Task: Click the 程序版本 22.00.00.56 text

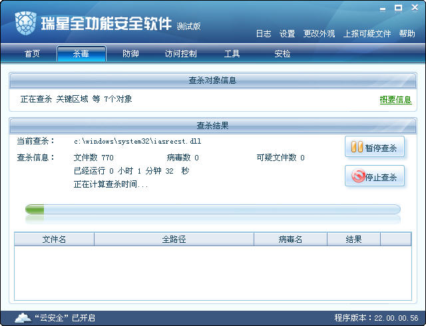Action: (376, 318)
